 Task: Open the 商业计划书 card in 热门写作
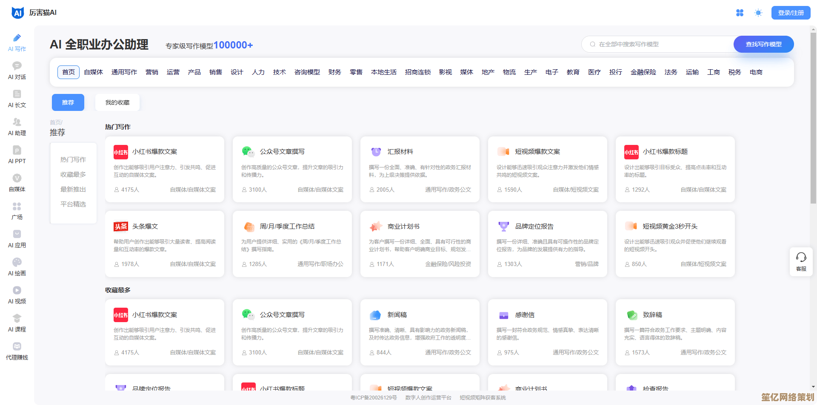click(x=420, y=244)
